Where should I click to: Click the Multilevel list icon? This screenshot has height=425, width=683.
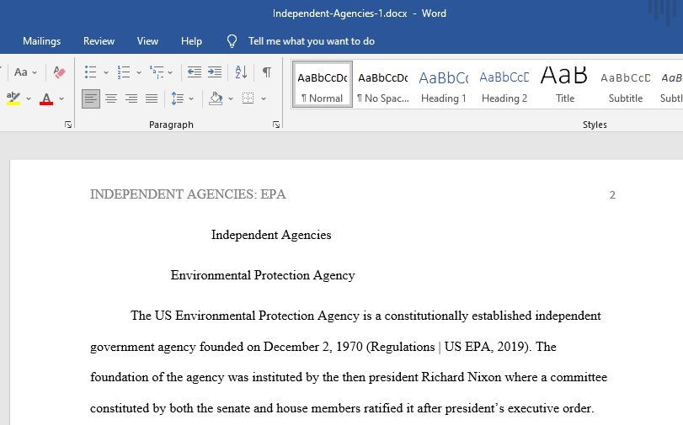coord(157,72)
